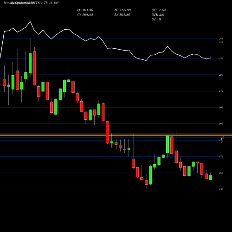Image resolution: width=232 pixels, height=232 pixels.
Task: Click the 206 price axis label
Action: (221, 108)
